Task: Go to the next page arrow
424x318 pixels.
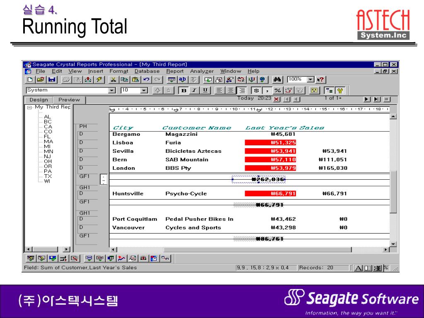Action: 366,99
